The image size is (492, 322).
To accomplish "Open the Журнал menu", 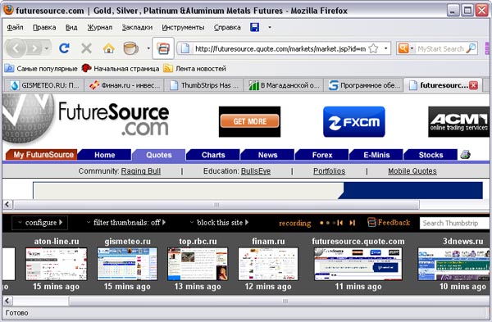I will pos(99,27).
